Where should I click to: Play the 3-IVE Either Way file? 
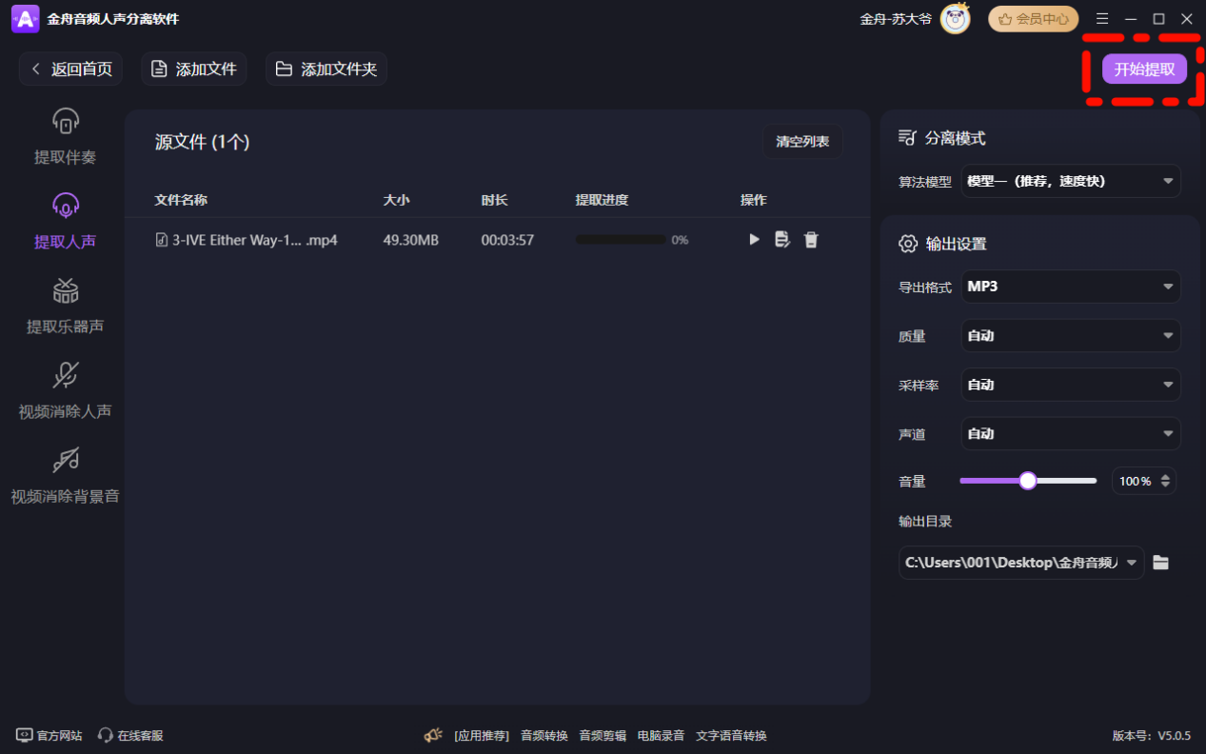(754, 240)
